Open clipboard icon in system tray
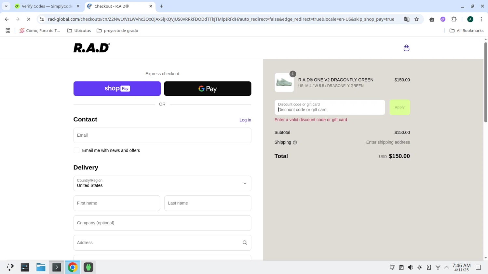 (x=401, y=267)
